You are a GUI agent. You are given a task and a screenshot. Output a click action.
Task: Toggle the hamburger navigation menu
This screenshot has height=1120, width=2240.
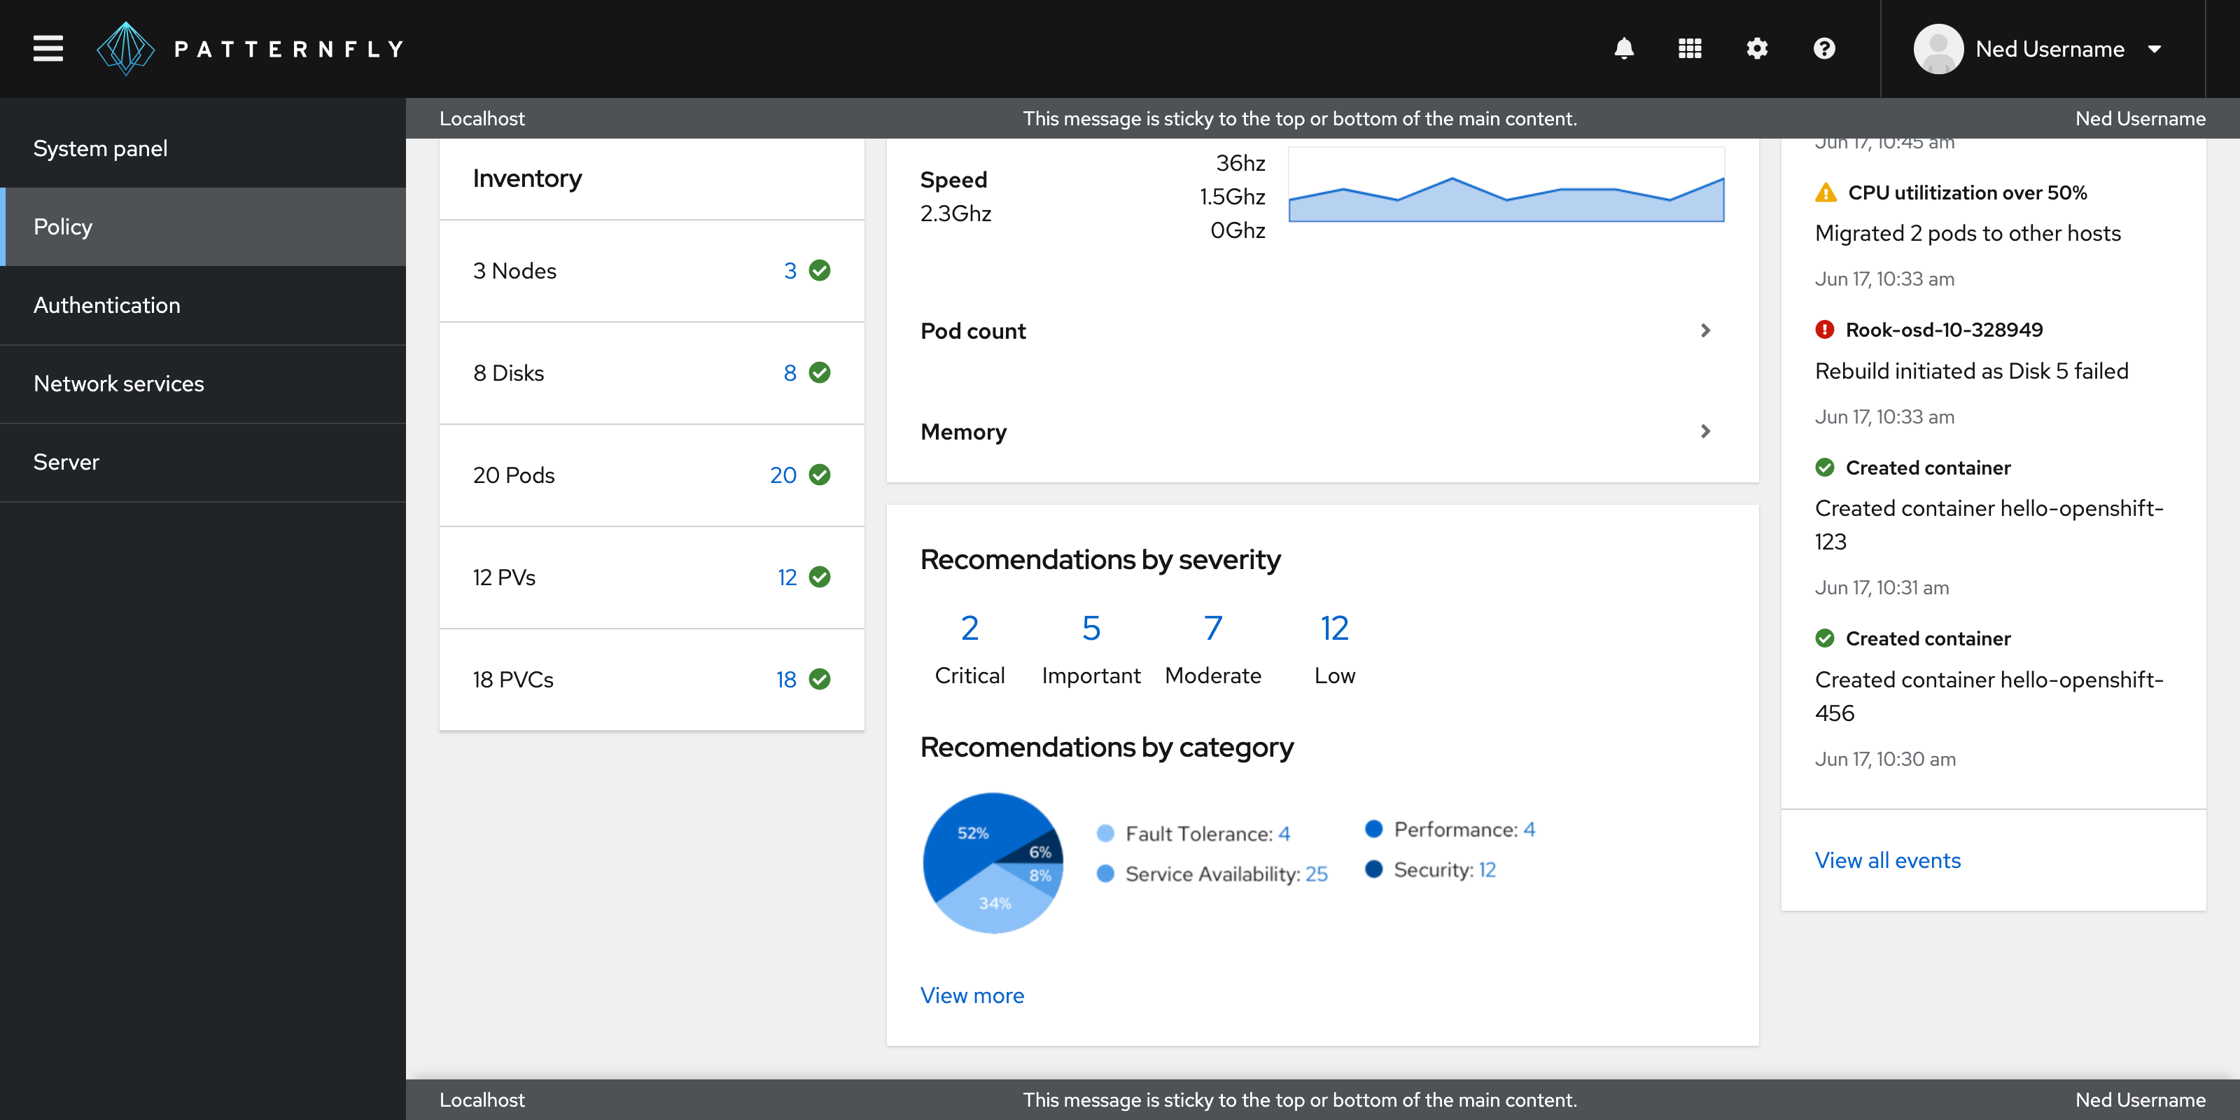48,49
